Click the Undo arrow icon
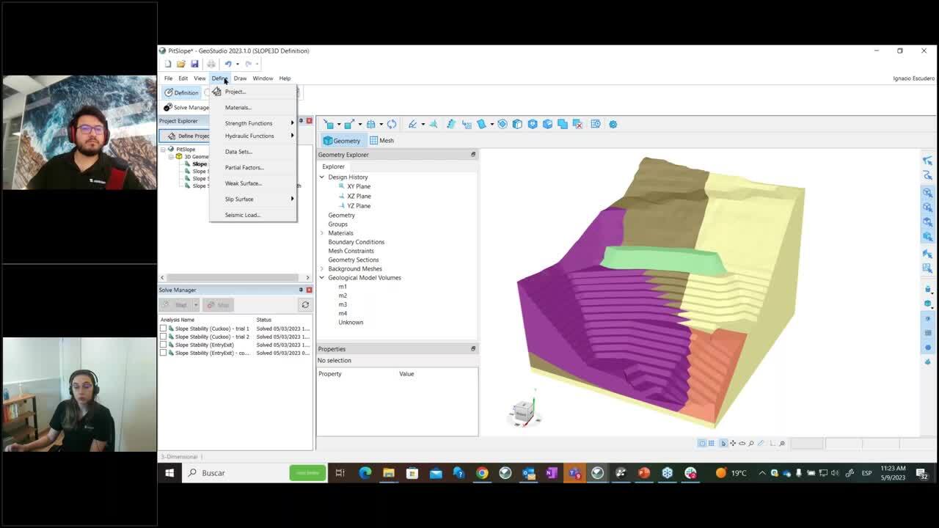The image size is (939, 528). (x=228, y=64)
